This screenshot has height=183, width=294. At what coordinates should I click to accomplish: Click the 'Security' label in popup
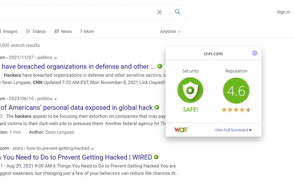(190, 71)
